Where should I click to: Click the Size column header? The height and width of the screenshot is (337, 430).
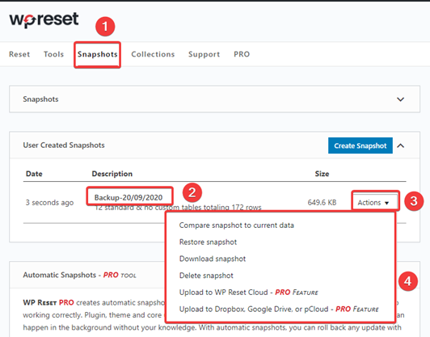coord(322,174)
